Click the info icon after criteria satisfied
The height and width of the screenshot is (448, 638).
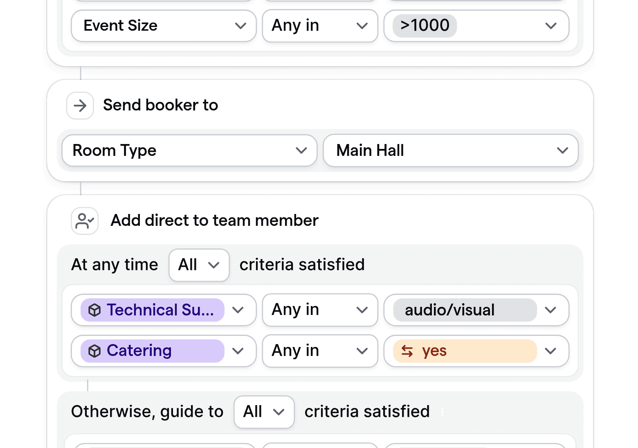click(442, 413)
